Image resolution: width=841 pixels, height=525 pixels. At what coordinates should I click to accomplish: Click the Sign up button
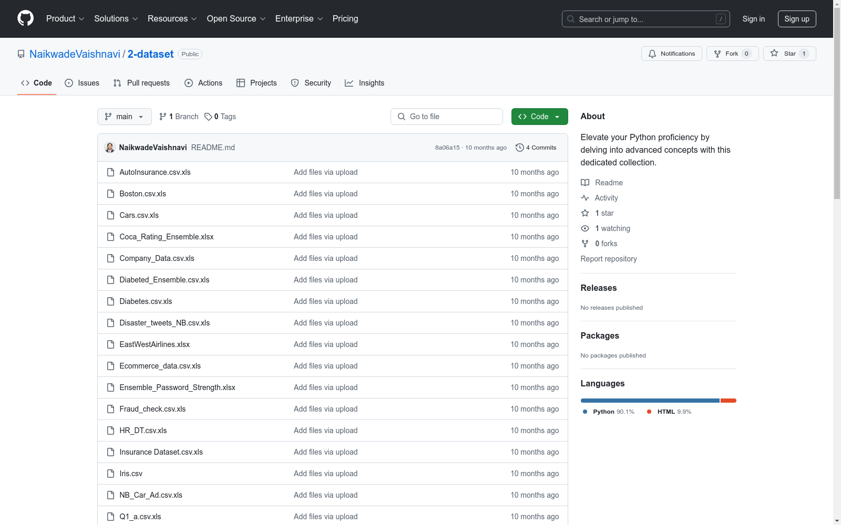797,19
